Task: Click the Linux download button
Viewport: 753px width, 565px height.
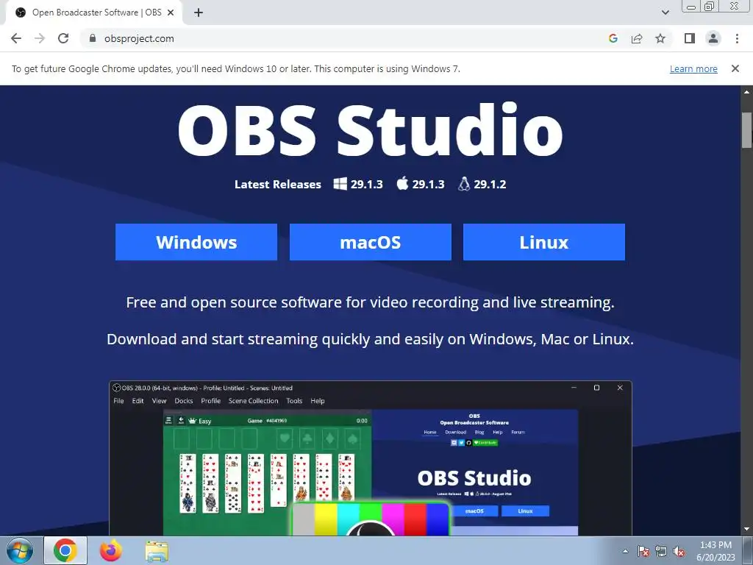Action: (544, 242)
